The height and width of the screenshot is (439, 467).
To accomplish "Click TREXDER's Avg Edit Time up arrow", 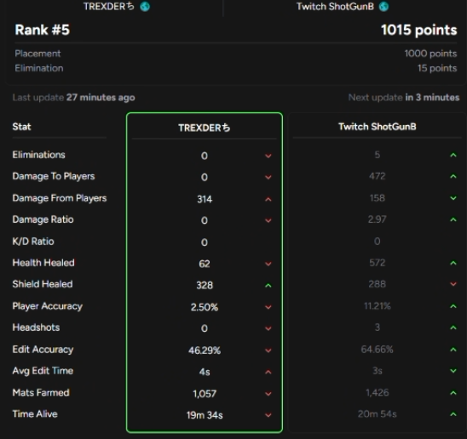I will 268,372.
